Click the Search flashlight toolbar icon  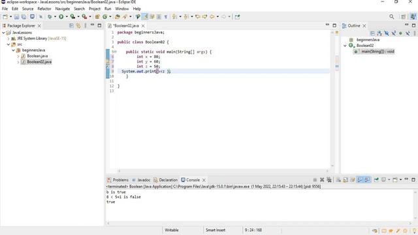(x=125, y=16)
